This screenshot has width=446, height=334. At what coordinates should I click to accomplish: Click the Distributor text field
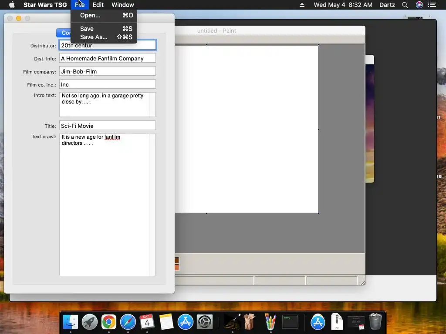(x=108, y=45)
